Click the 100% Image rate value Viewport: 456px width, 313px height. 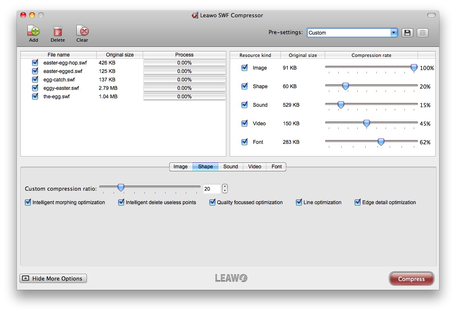427,68
